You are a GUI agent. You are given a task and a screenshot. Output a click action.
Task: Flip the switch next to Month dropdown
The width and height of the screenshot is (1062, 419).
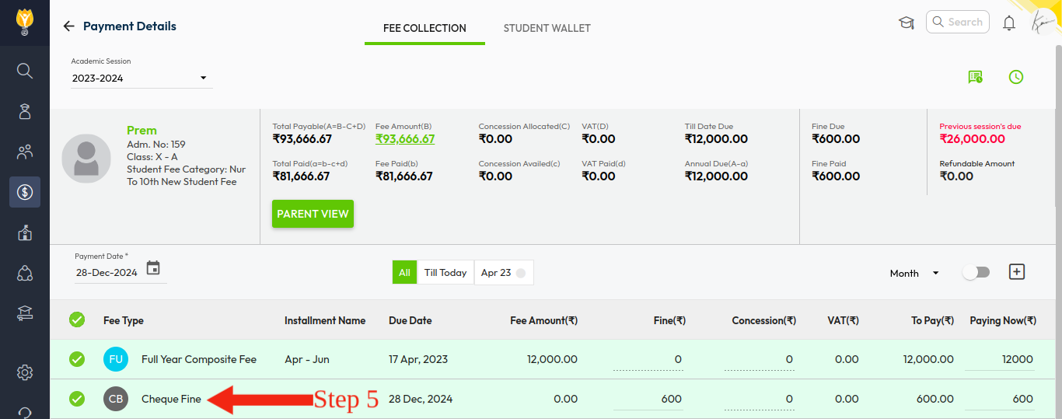click(976, 273)
